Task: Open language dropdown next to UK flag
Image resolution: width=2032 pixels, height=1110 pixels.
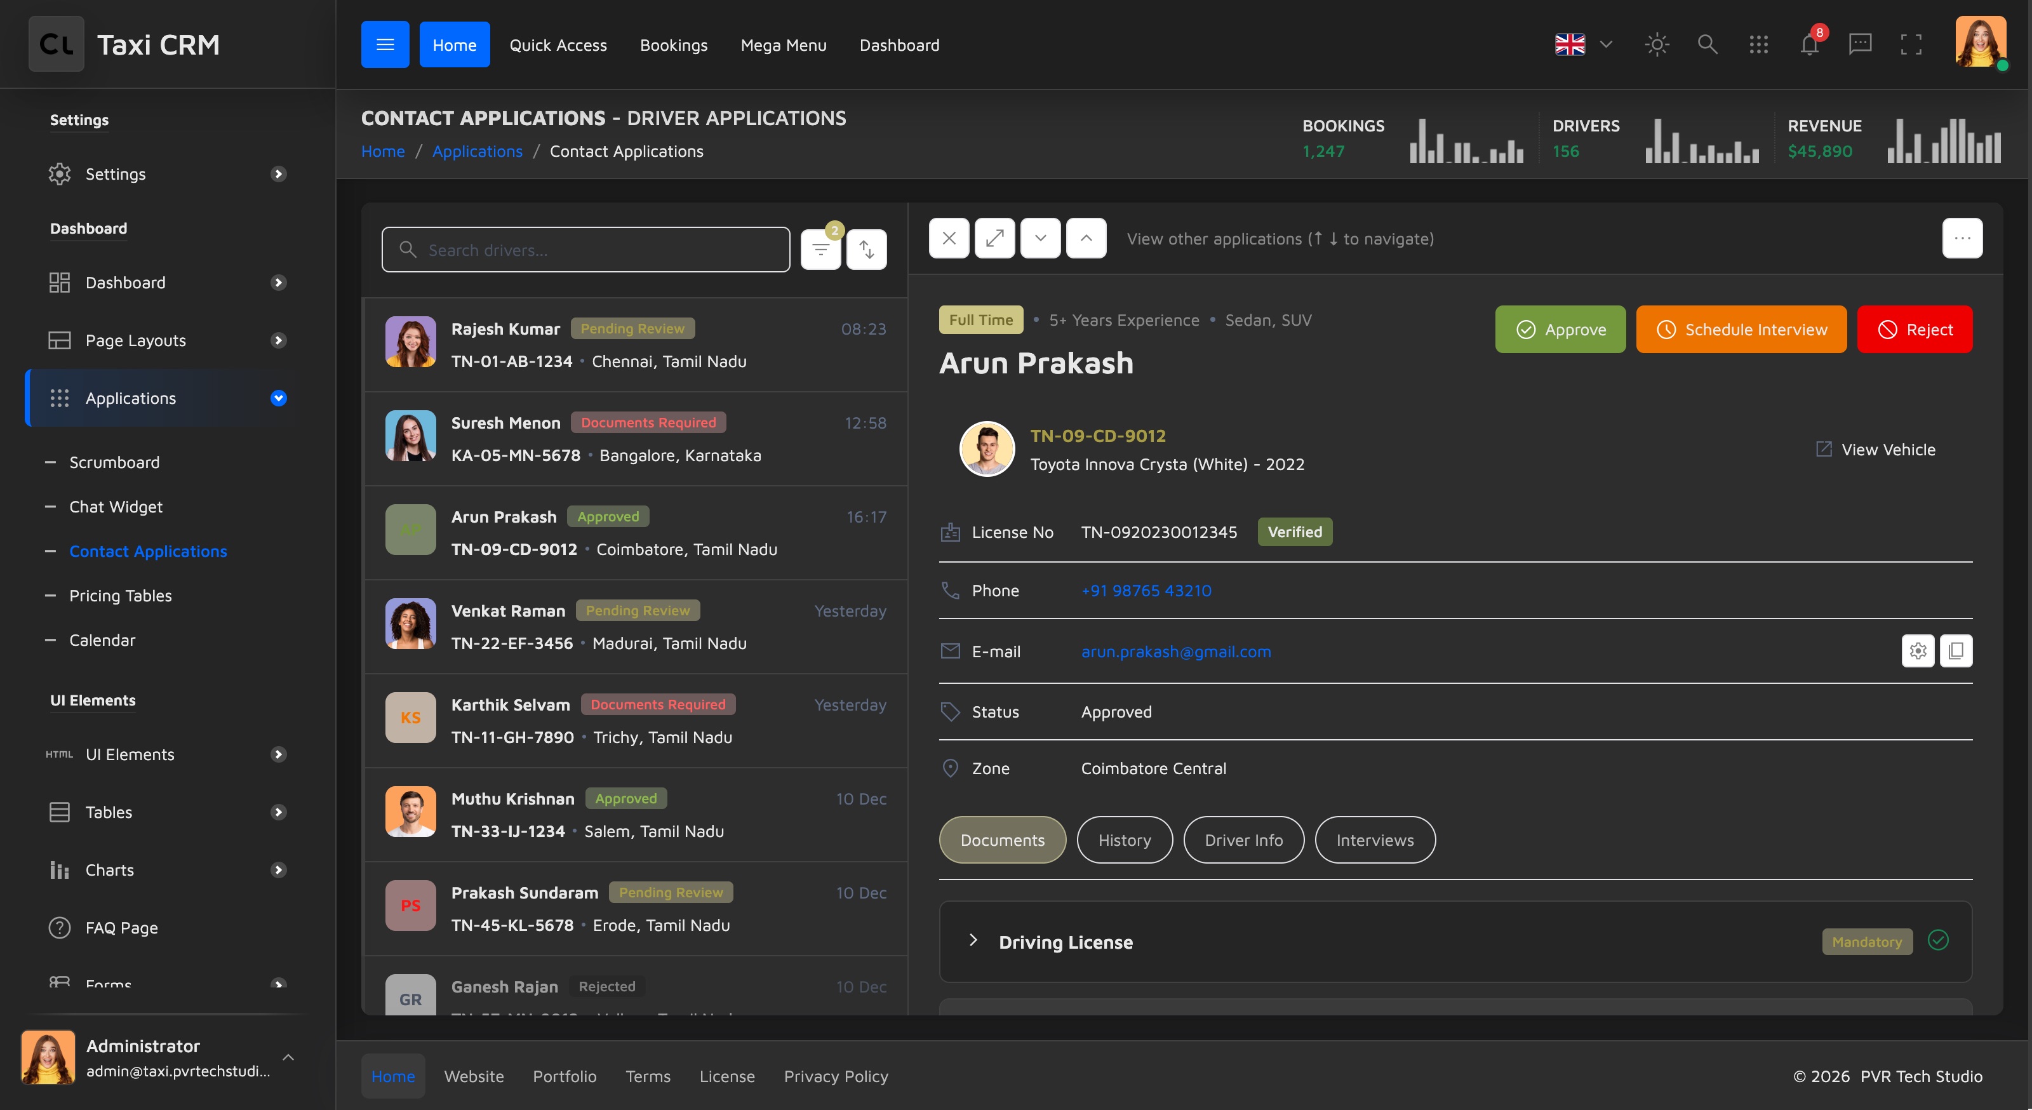Action: [x=1605, y=44]
